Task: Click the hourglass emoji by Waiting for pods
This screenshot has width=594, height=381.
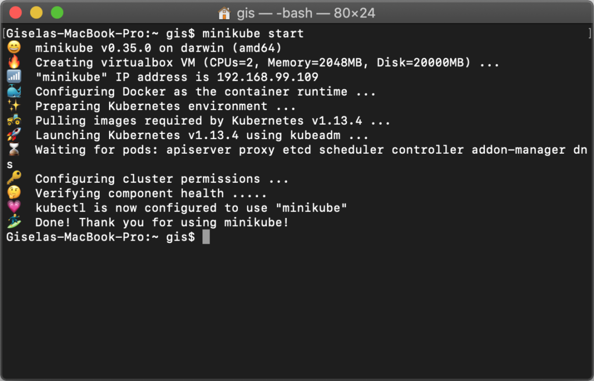Action: tap(14, 149)
